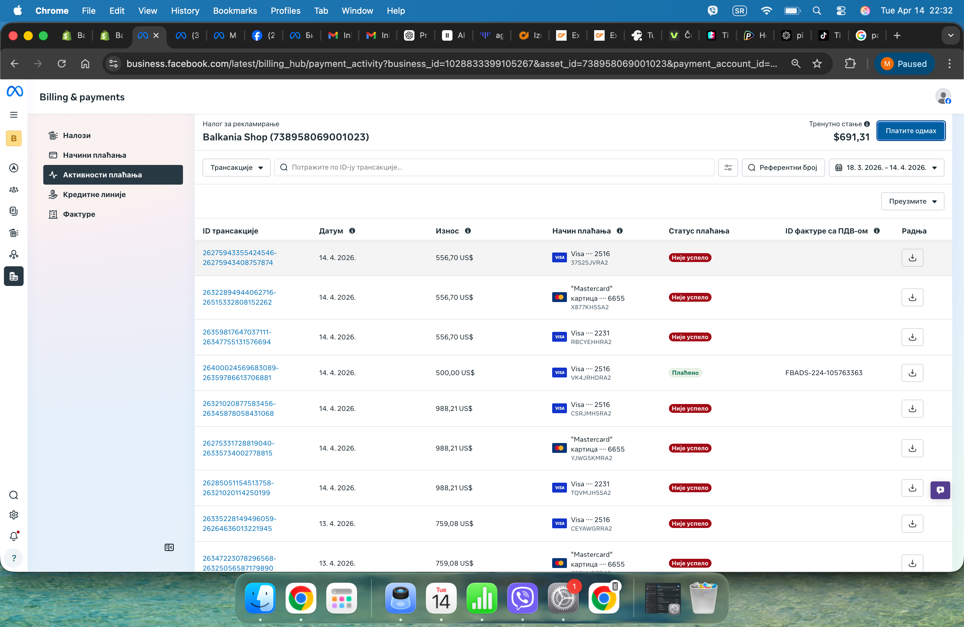Image resolution: width=964 pixels, height=627 pixels.
Task: Click the search icon in the left rail
Action: click(x=14, y=495)
